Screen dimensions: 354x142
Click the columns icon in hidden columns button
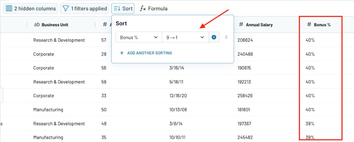9,9
